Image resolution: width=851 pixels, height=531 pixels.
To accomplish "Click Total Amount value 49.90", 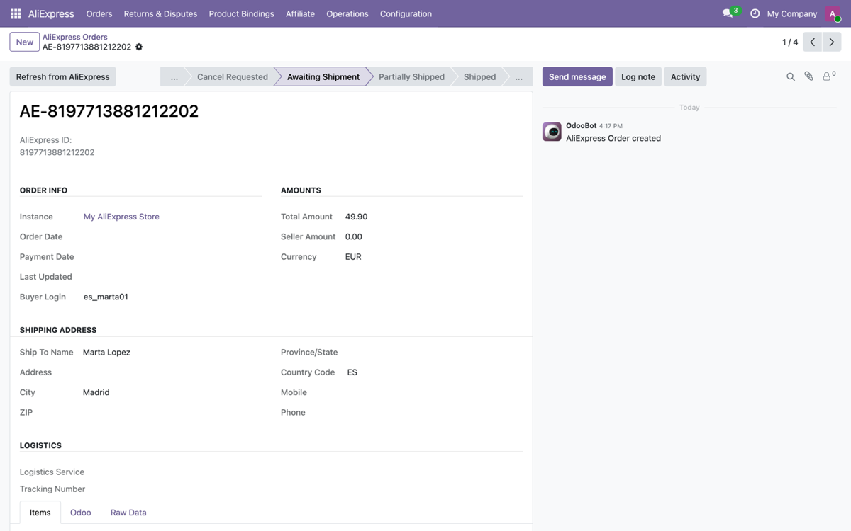I will (356, 217).
